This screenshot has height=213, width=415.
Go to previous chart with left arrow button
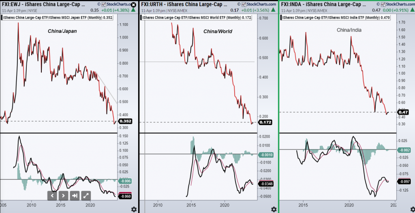coord(52,196)
